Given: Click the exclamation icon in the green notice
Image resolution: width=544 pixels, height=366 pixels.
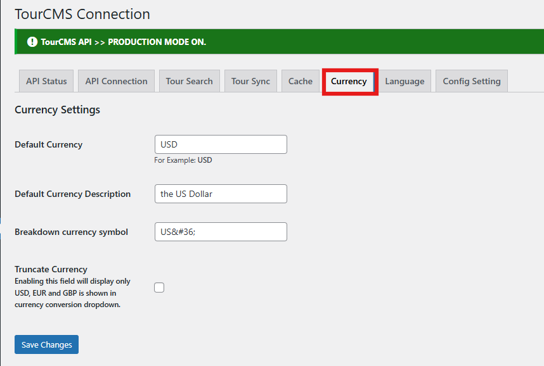Looking at the screenshot, I should coord(32,42).
